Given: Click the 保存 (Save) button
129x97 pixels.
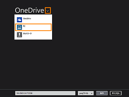Looking at the screenshot, I should coord(102,93).
